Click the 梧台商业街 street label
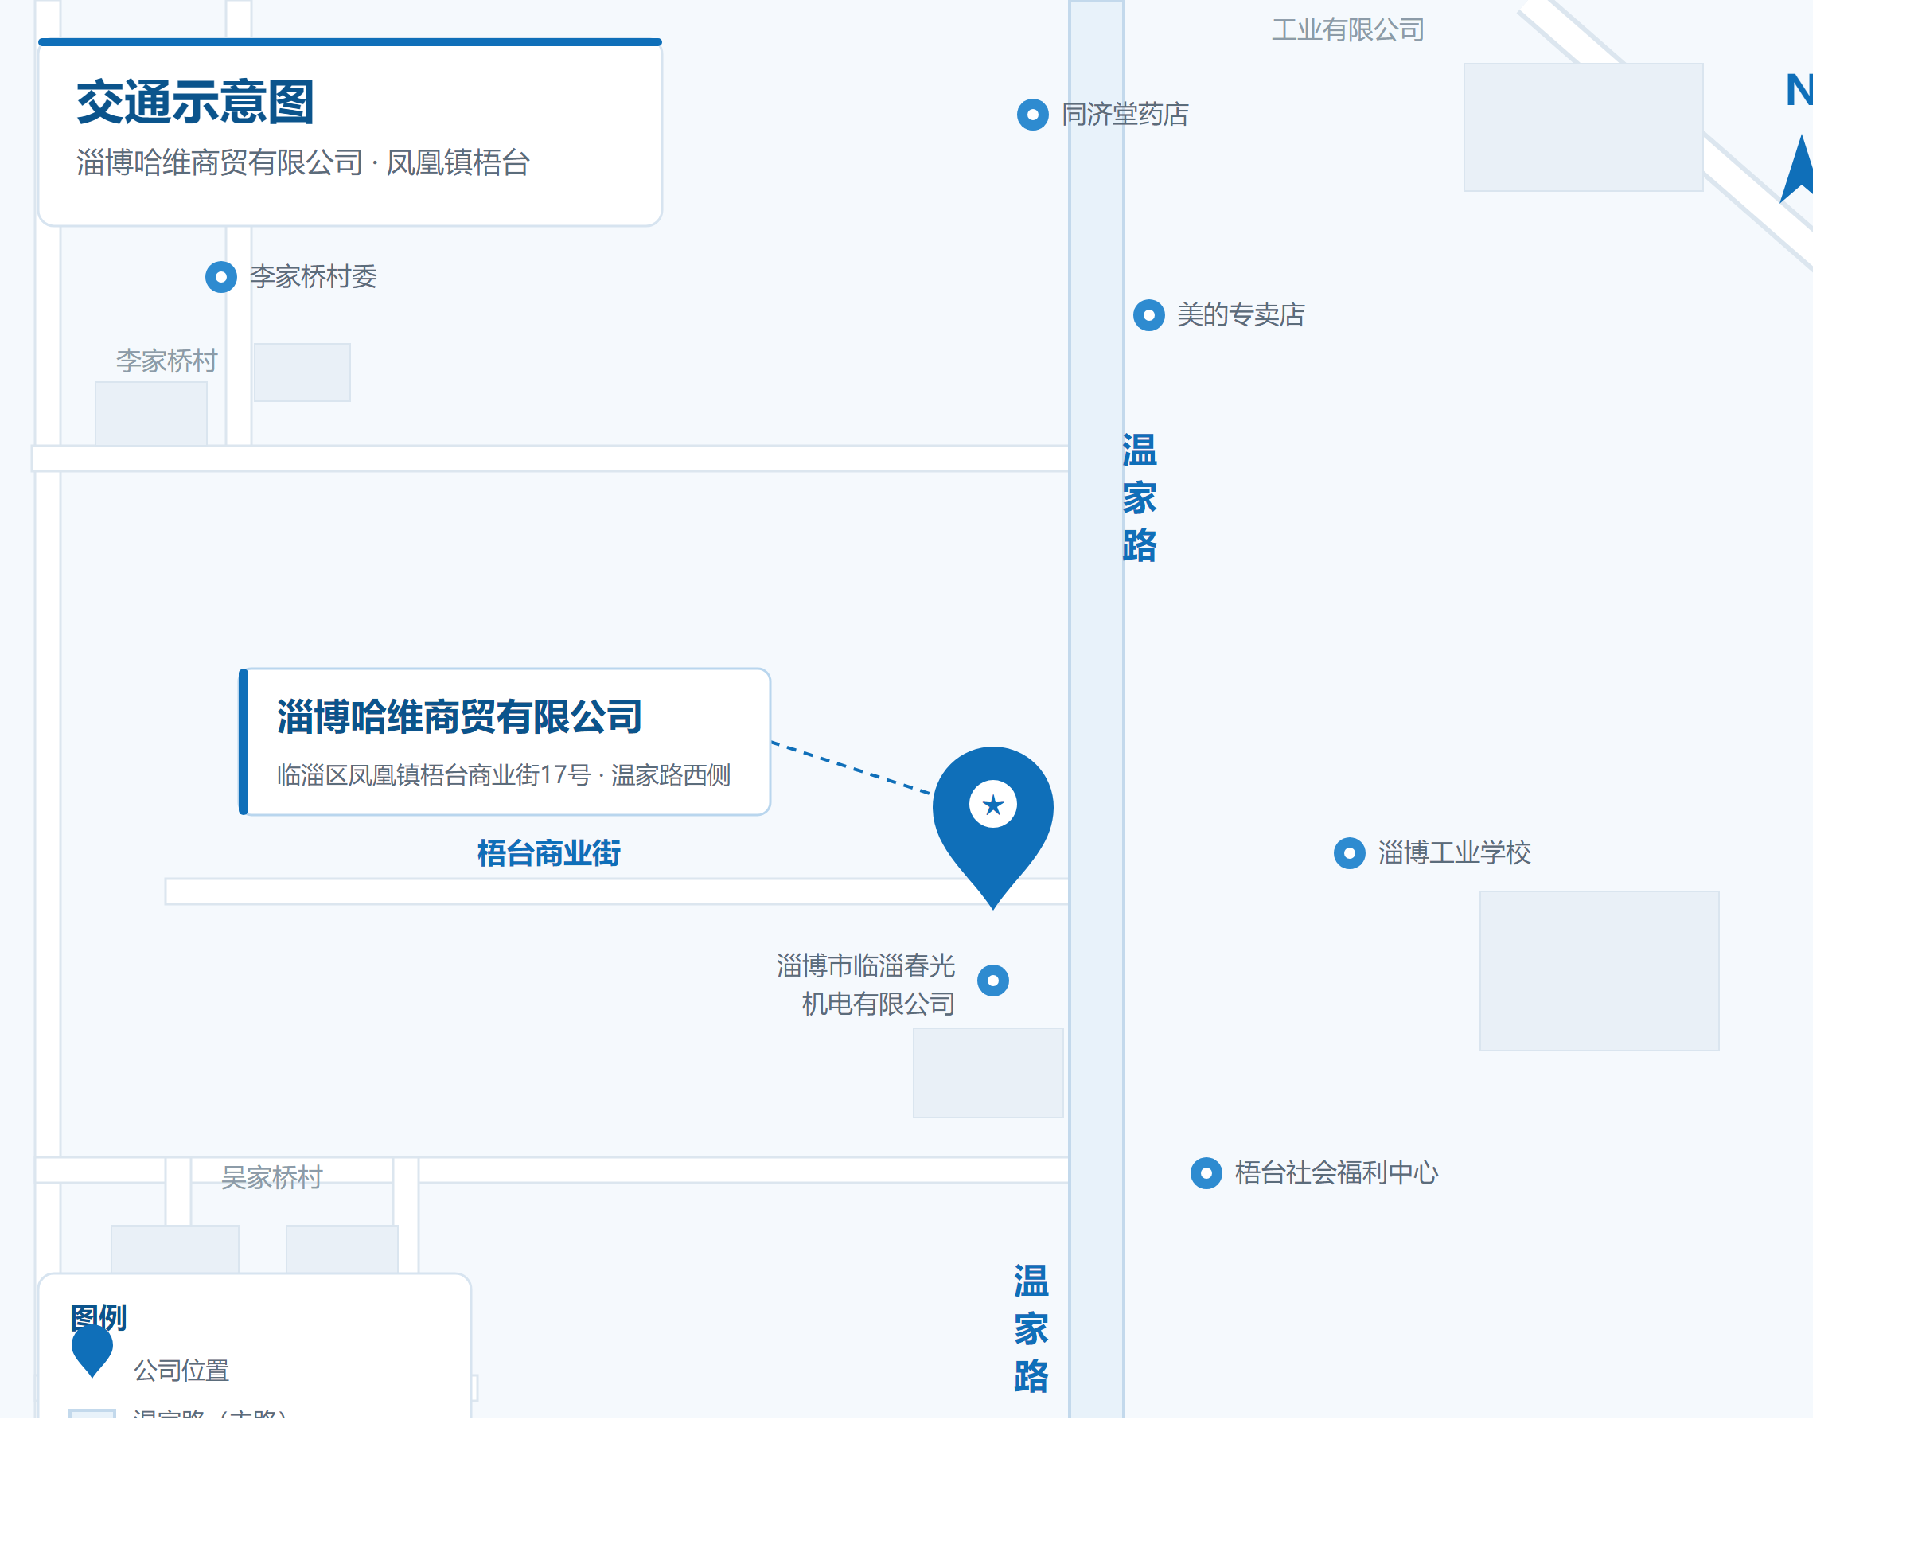The image size is (1910, 1560). [x=549, y=852]
